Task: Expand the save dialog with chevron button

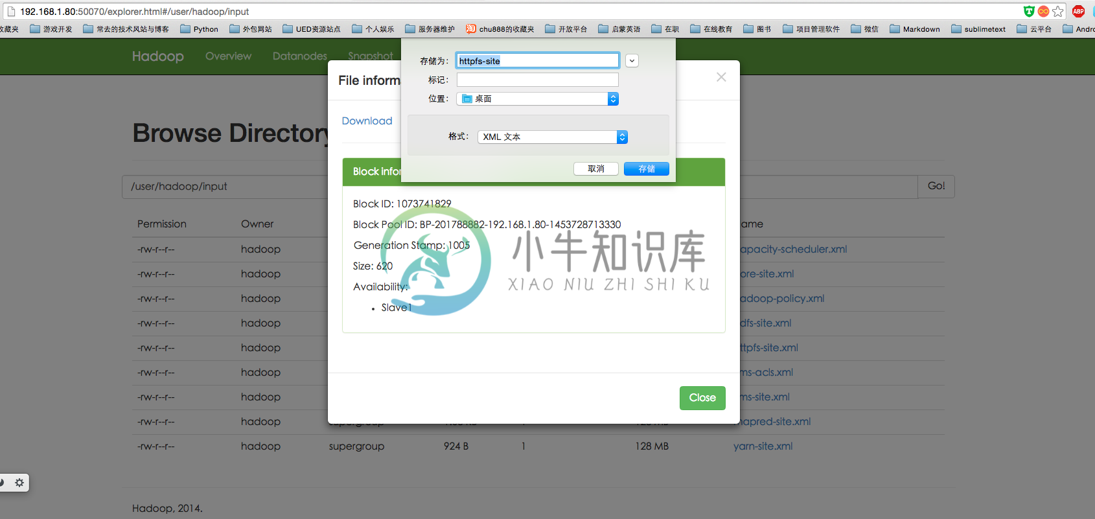Action: [x=632, y=61]
